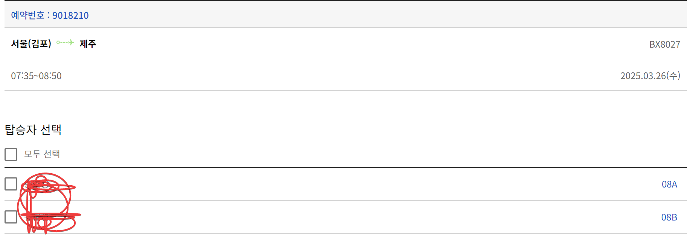Click the 예약번호 label text
690x237 pixels.
(27, 15)
